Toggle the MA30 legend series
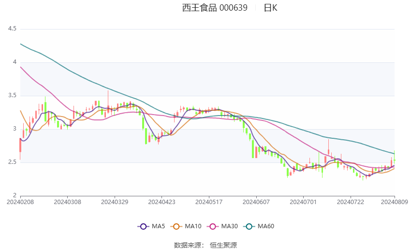 [x=222, y=226]
